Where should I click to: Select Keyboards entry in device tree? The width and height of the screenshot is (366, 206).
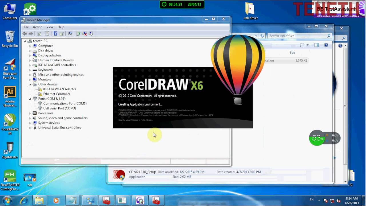[x=45, y=70]
